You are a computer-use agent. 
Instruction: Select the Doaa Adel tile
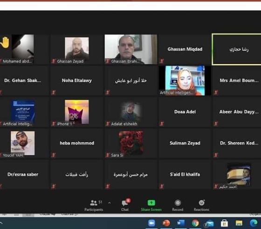coord(185,112)
